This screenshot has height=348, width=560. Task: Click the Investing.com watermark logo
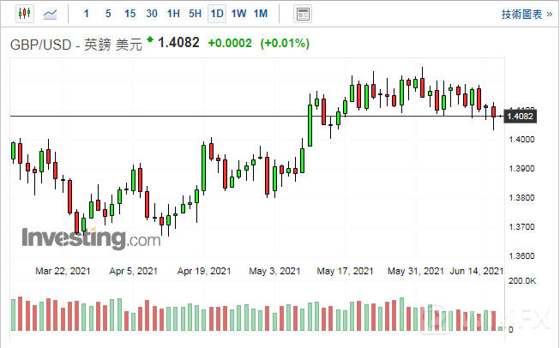pos(89,237)
